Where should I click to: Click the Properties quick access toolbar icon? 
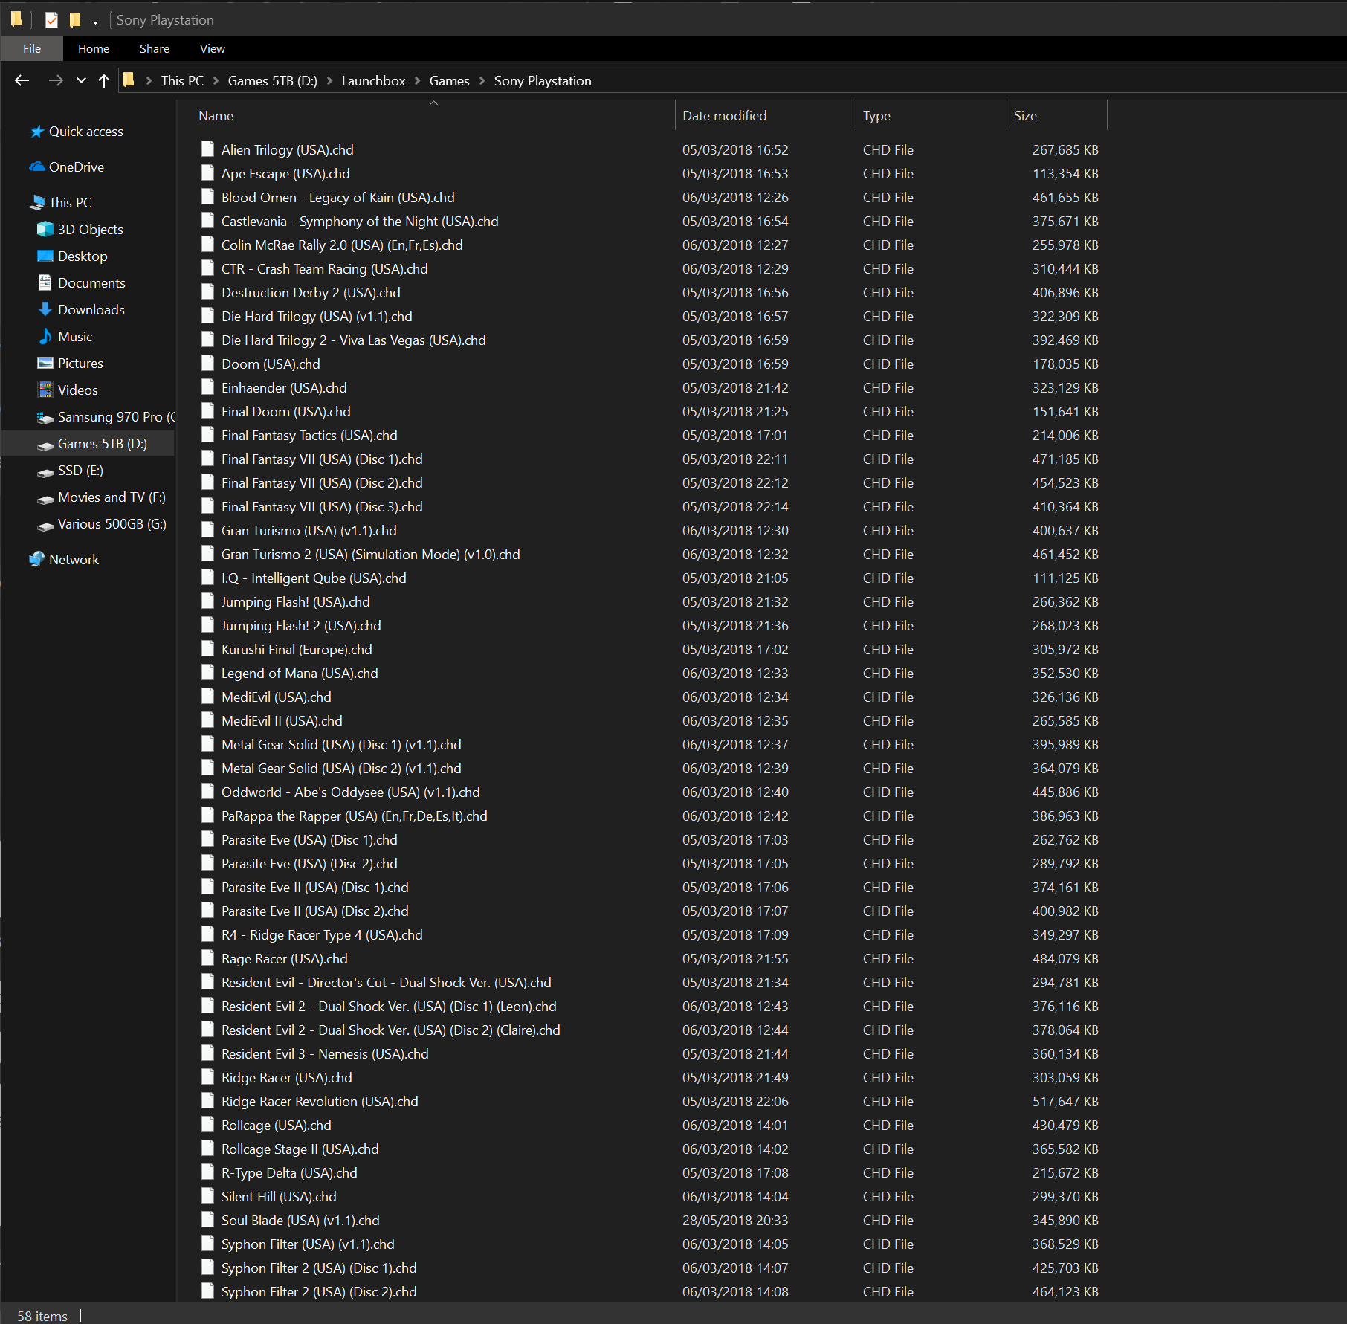point(51,20)
